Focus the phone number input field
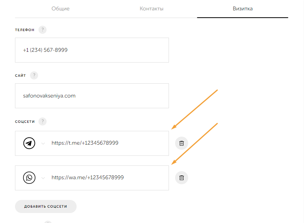Viewport: 304px width, 223px height. coord(92,50)
